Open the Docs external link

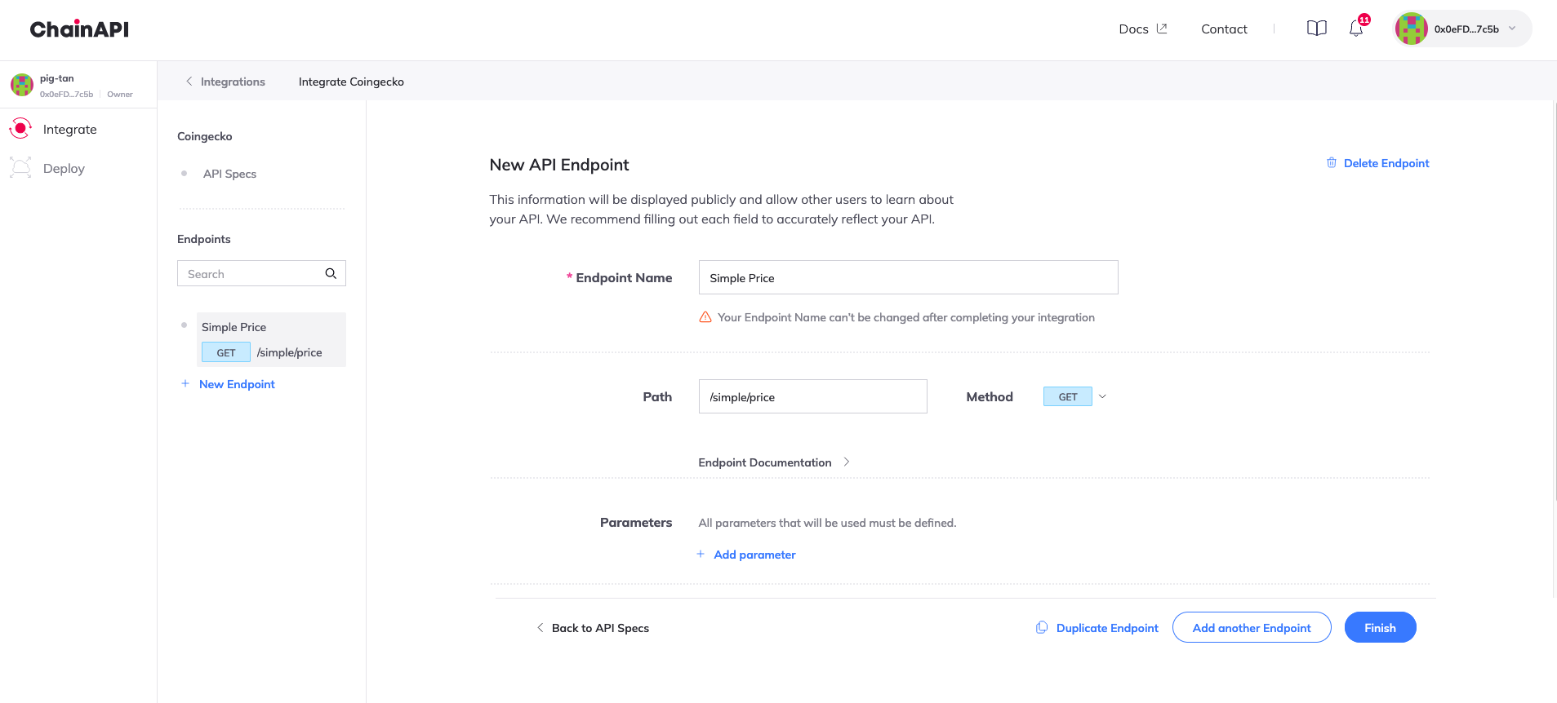(1142, 29)
